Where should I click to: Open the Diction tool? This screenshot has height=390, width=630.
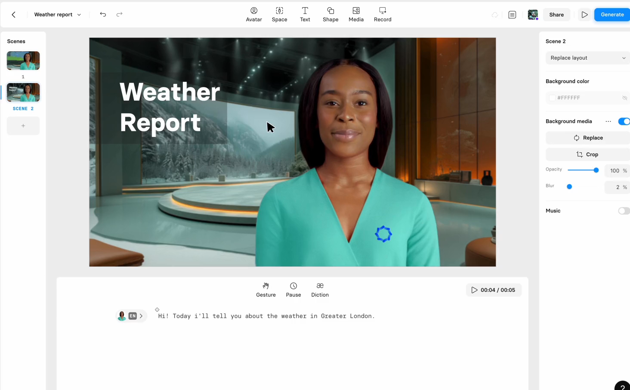pyautogui.click(x=320, y=290)
